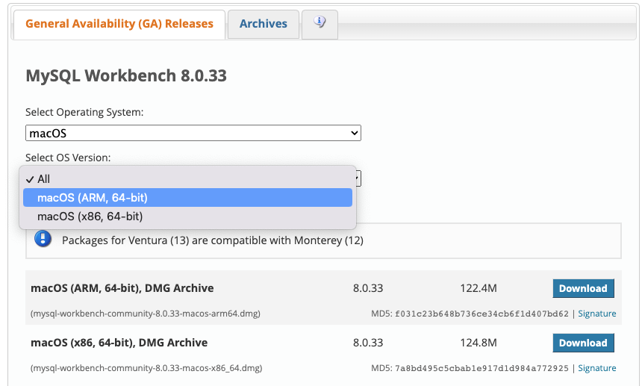Click the x86_64.dmg filename text

[146, 368]
